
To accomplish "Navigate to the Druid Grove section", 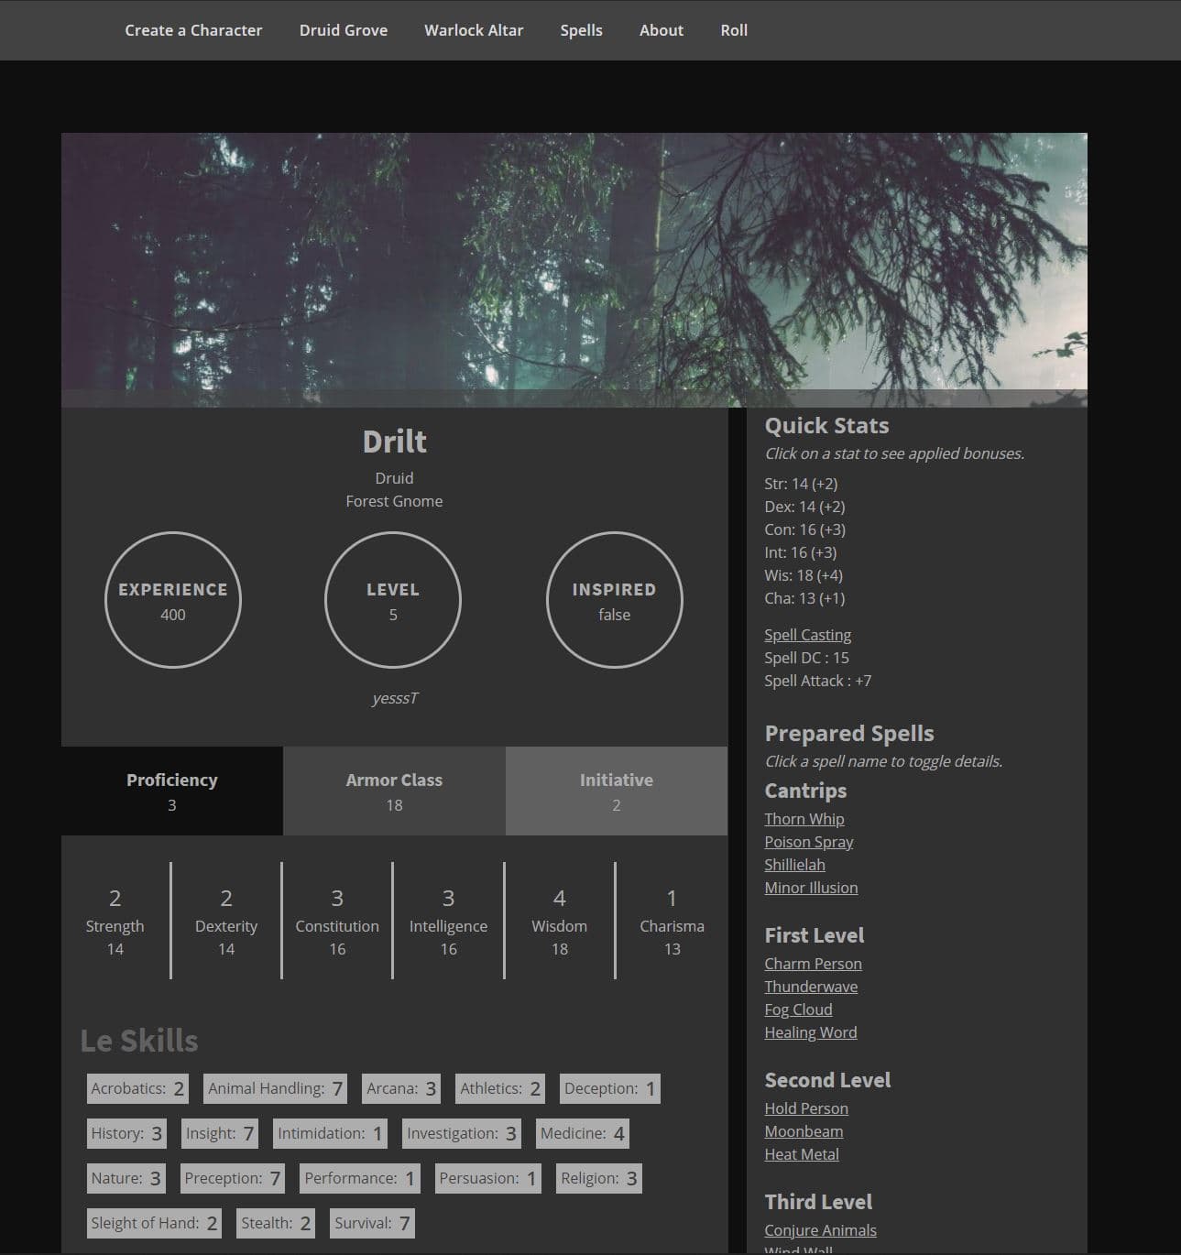I will tap(343, 30).
